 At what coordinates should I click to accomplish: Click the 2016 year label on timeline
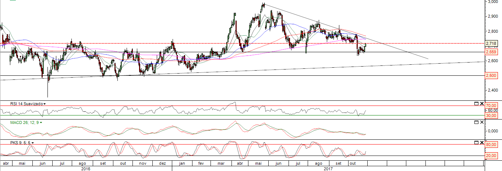[85, 168]
